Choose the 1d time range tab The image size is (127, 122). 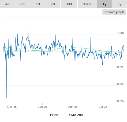[x=38, y=4]
